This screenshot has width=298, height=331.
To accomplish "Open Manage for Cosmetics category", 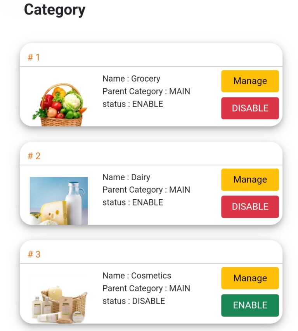I will 250,278.
